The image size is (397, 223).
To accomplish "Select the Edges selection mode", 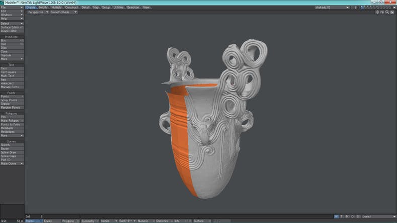I will coord(51,221).
